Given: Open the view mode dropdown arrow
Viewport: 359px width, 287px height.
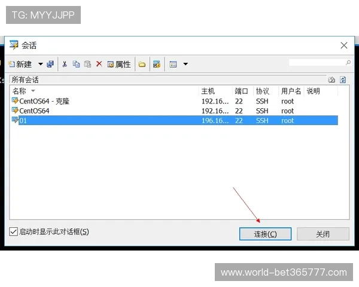Looking at the screenshot, I should coord(185,64).
